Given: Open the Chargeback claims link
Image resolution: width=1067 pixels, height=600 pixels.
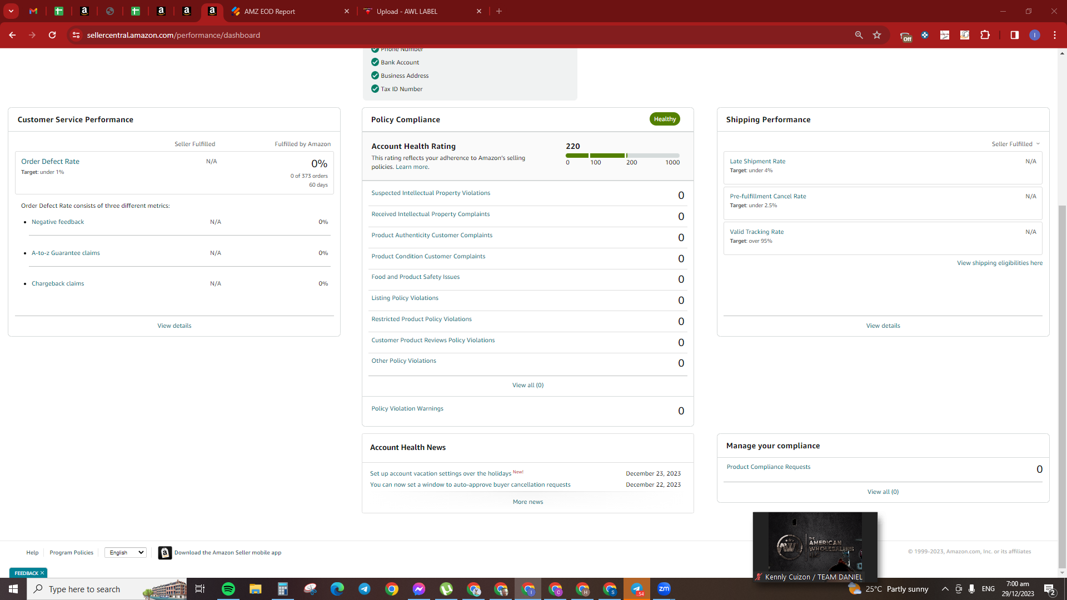Looking at the screenshot, I should 58,283.
